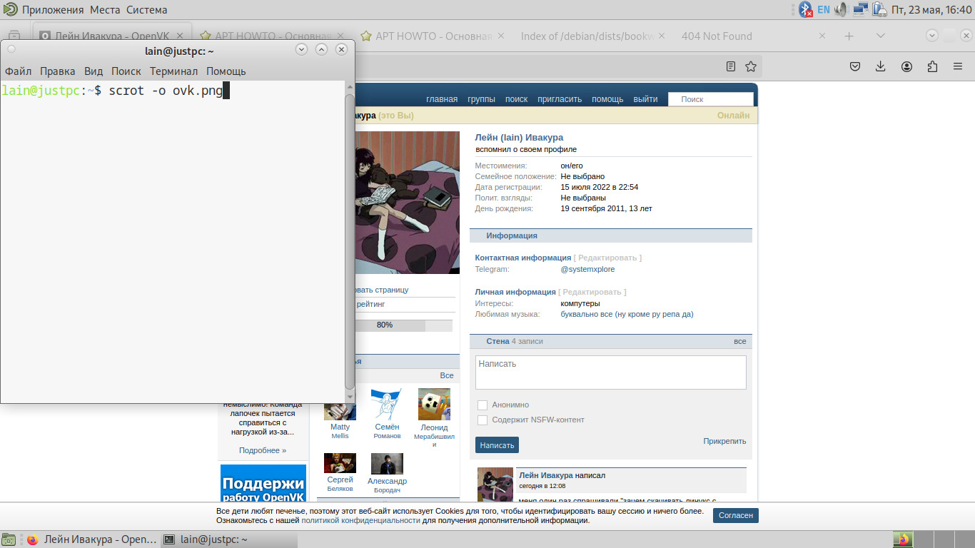Close the 404 Not Found tab
This screenshot has height=548, width=975.
tap(822, 36)
